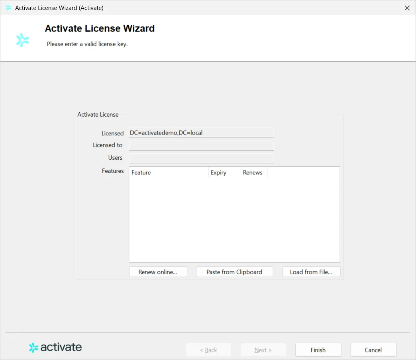This screenshot has height=360, width=416.
Task: Open the Load from File... dialog
Action: (311, 272)
